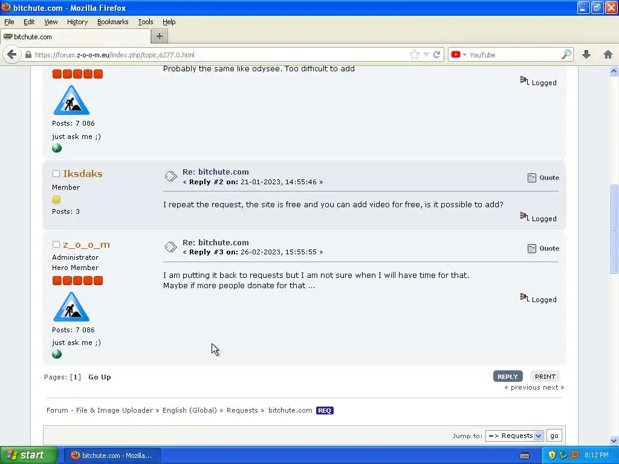The width and height of the screenshot is (619, 464).
Task: Click security shield icon in system tray
Action: coord(552,455)
